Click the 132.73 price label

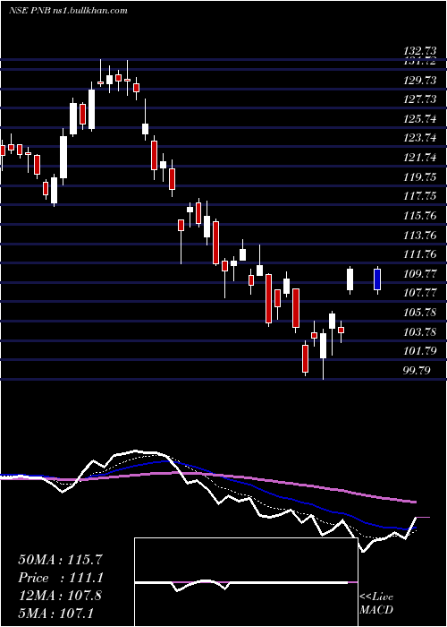pos(420,51)
